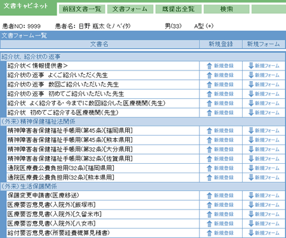
Task: Click 新規フォーム icon for 紹介状の返事 数回ご紹介いただいた先生
Action: click(251, 84)
